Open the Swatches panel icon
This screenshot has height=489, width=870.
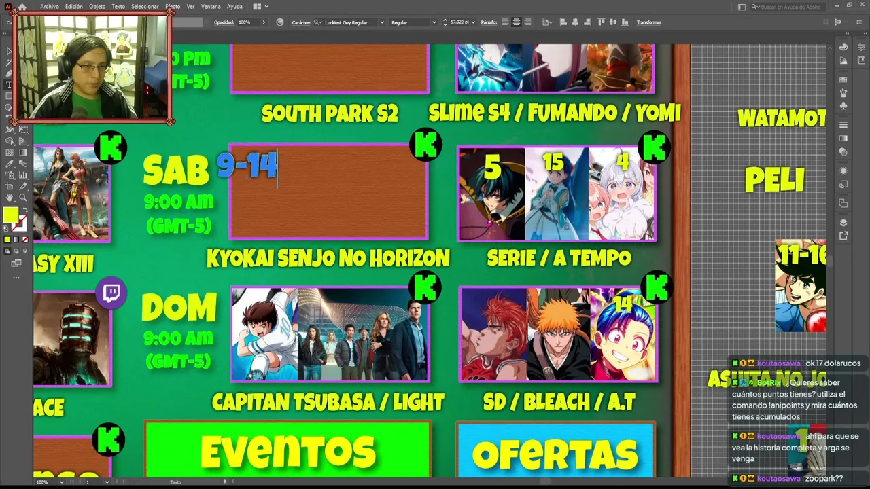[843, 78]
